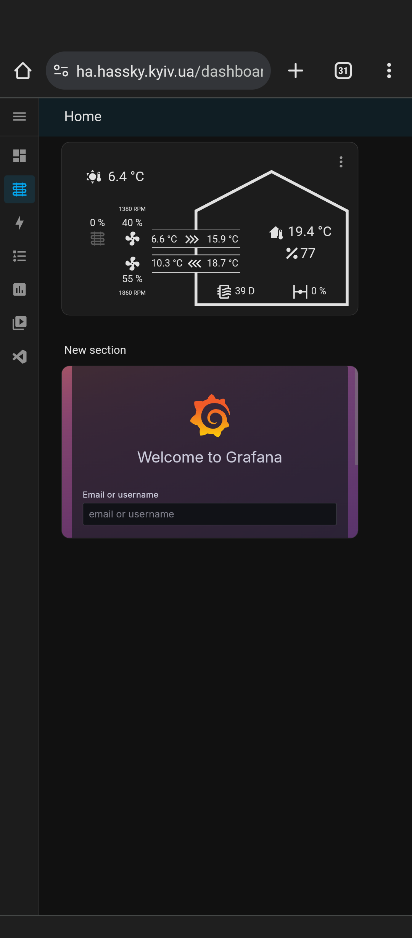Viewport: 412px width, 938px height.
Task: Open the browser three-dot menu
Action: coord(389,71)
